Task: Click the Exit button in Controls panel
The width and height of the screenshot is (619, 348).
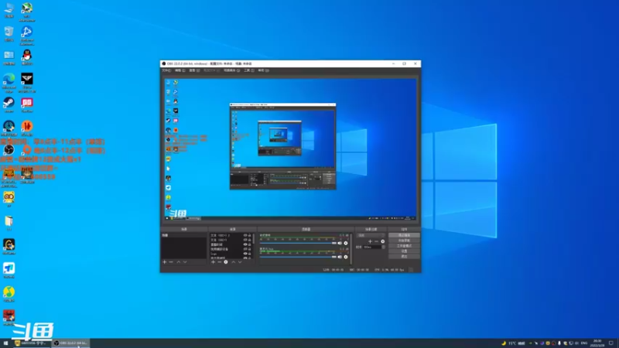Action: point(404,257)
